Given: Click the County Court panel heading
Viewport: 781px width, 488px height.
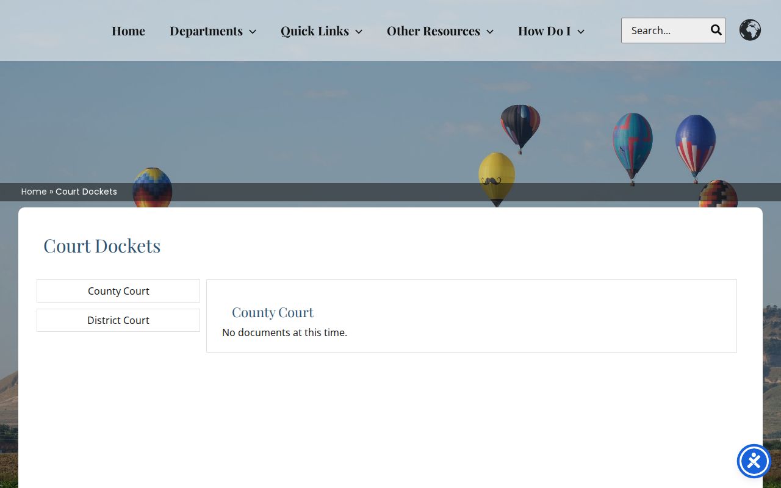Looking at the screenshot, I should click(273, 312).
